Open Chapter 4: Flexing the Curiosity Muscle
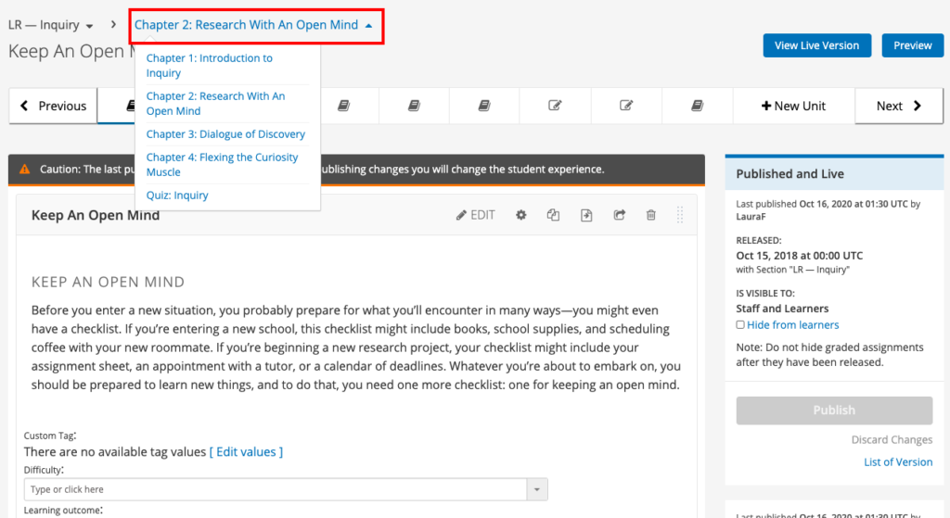Screen dimensions: 950x518 click(222, 164)
